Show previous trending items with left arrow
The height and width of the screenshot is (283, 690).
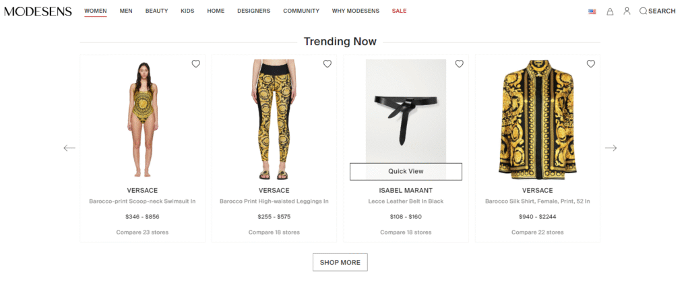69,148
